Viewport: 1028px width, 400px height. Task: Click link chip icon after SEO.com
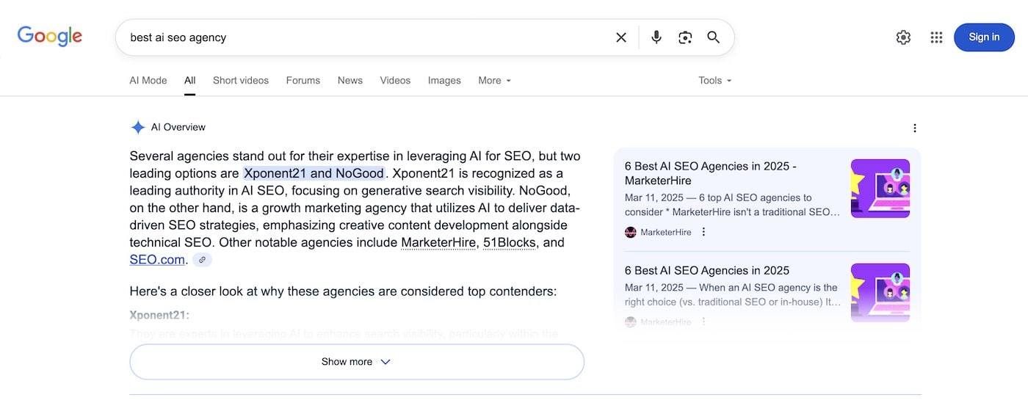202,260
